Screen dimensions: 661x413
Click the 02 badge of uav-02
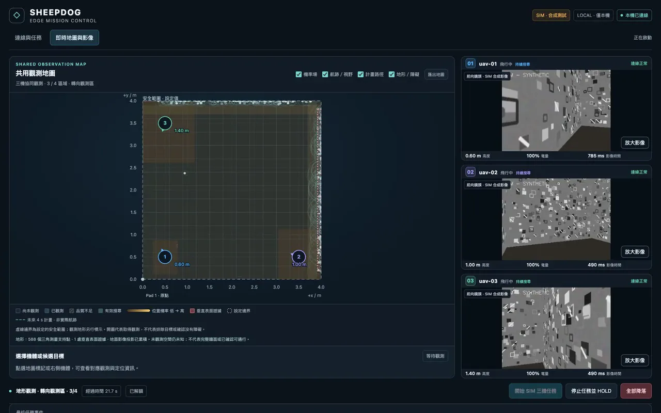(x=470, y=172)
